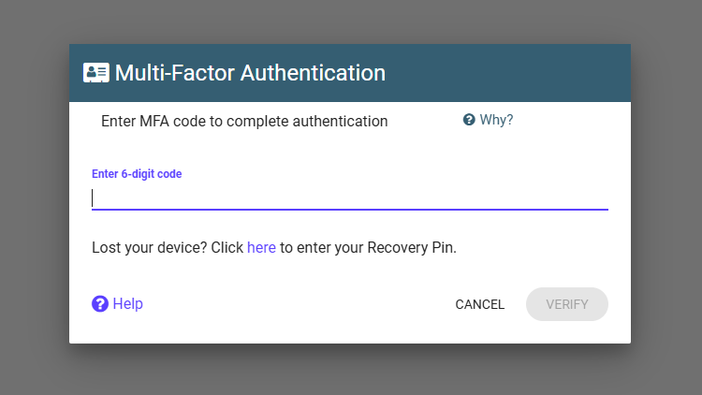Click the word "Authentication" in the dialog title

tap(313, 73)
